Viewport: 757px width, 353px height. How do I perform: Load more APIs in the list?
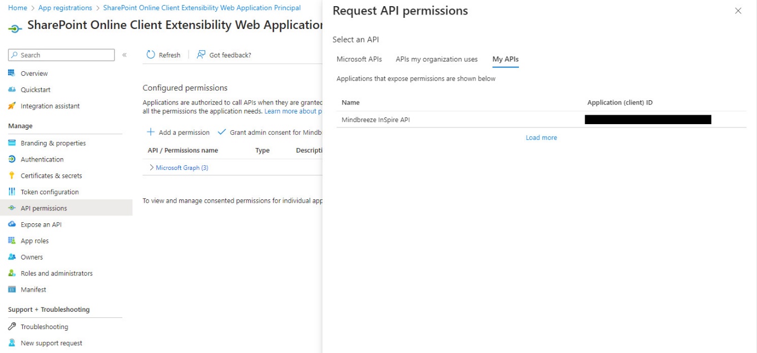(x=541, y=138)
